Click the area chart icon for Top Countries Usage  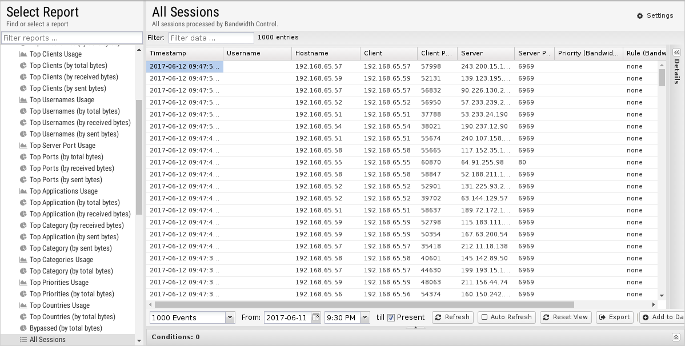click(23, 305)
